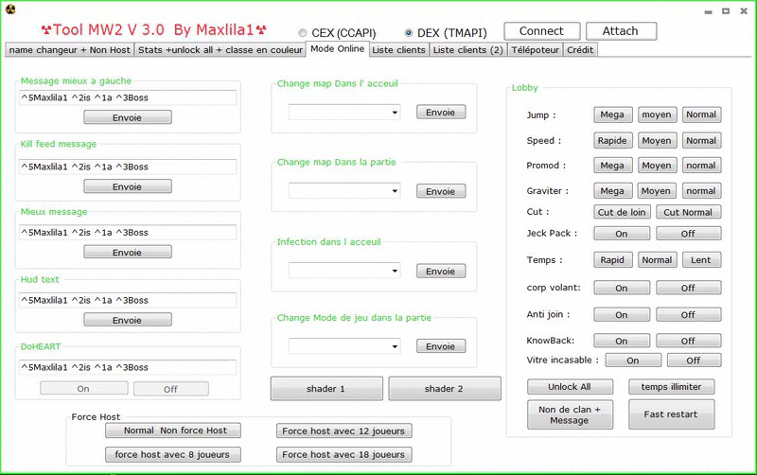The height and width of the screenshot is (475, 757).
Task: Enable Jeck Pack On
Action: coord(622,234)
